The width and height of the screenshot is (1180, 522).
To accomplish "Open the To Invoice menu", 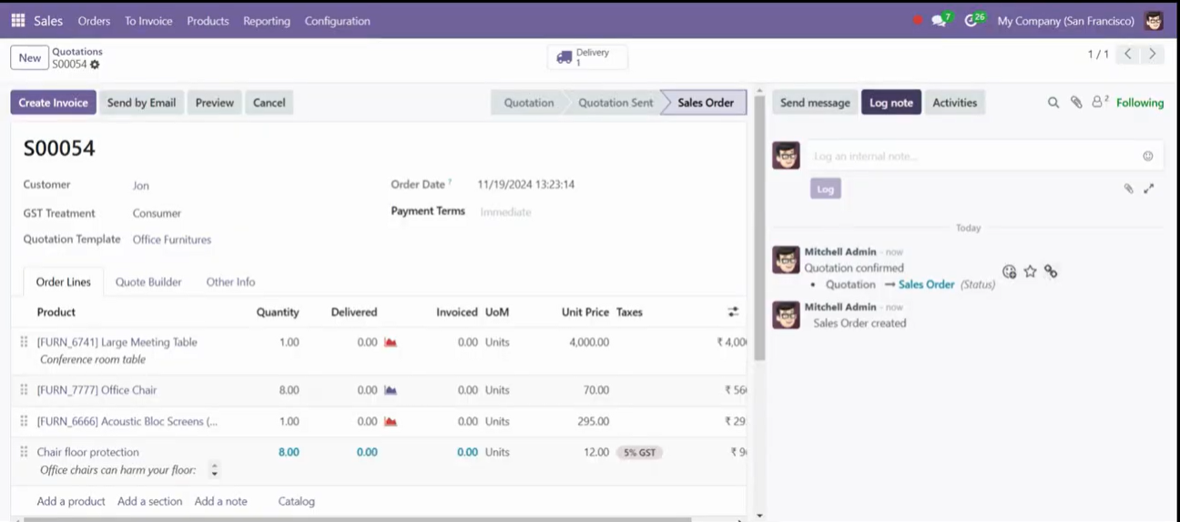I will [148, 20].
